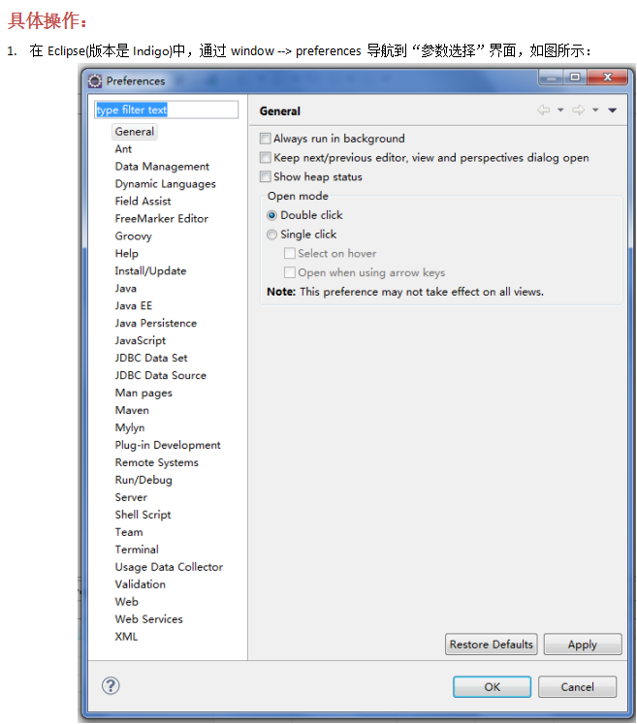Toggle Keep next/previous editor dialog open
This screenshot has width=637, height=724.
click(266, 158)
